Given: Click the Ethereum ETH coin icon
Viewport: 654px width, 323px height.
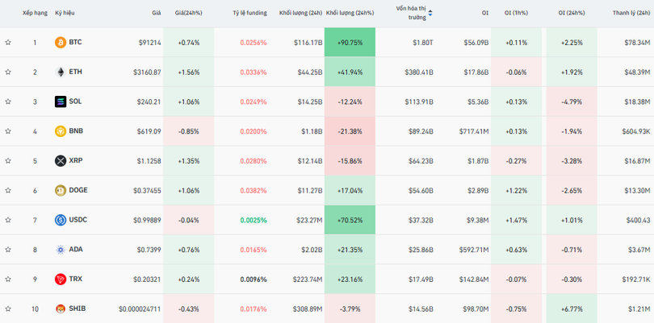Looking at the screenshot, I should click(x=60, y=72).
